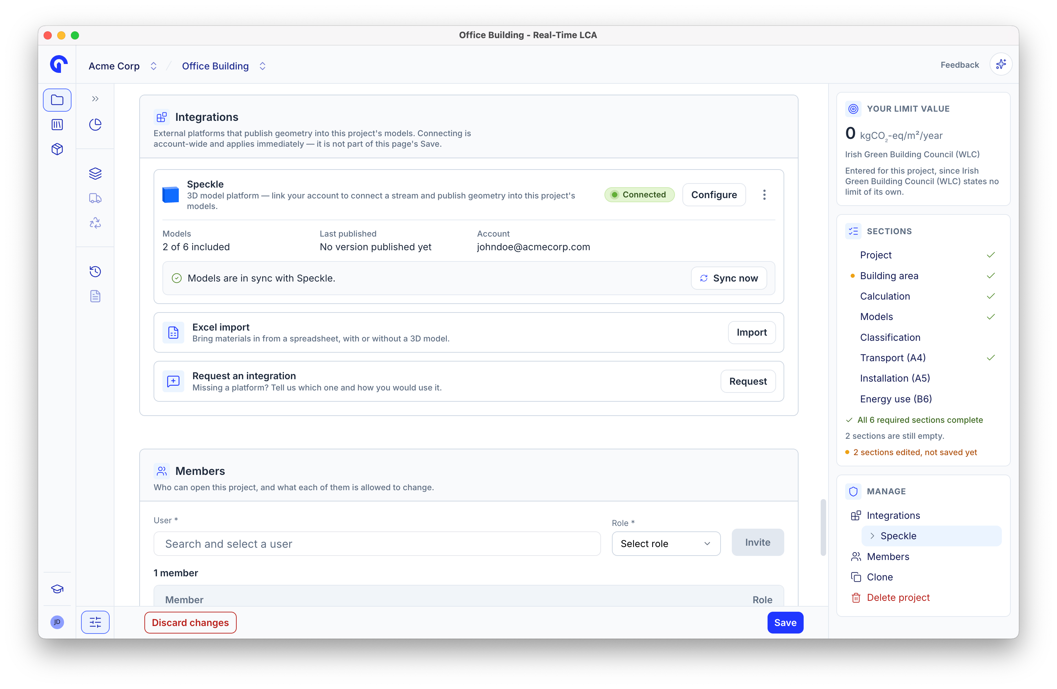This screenshot has width=1057, height=689.
Task: Jump to the Transport (A4) section
Action: 893,358
